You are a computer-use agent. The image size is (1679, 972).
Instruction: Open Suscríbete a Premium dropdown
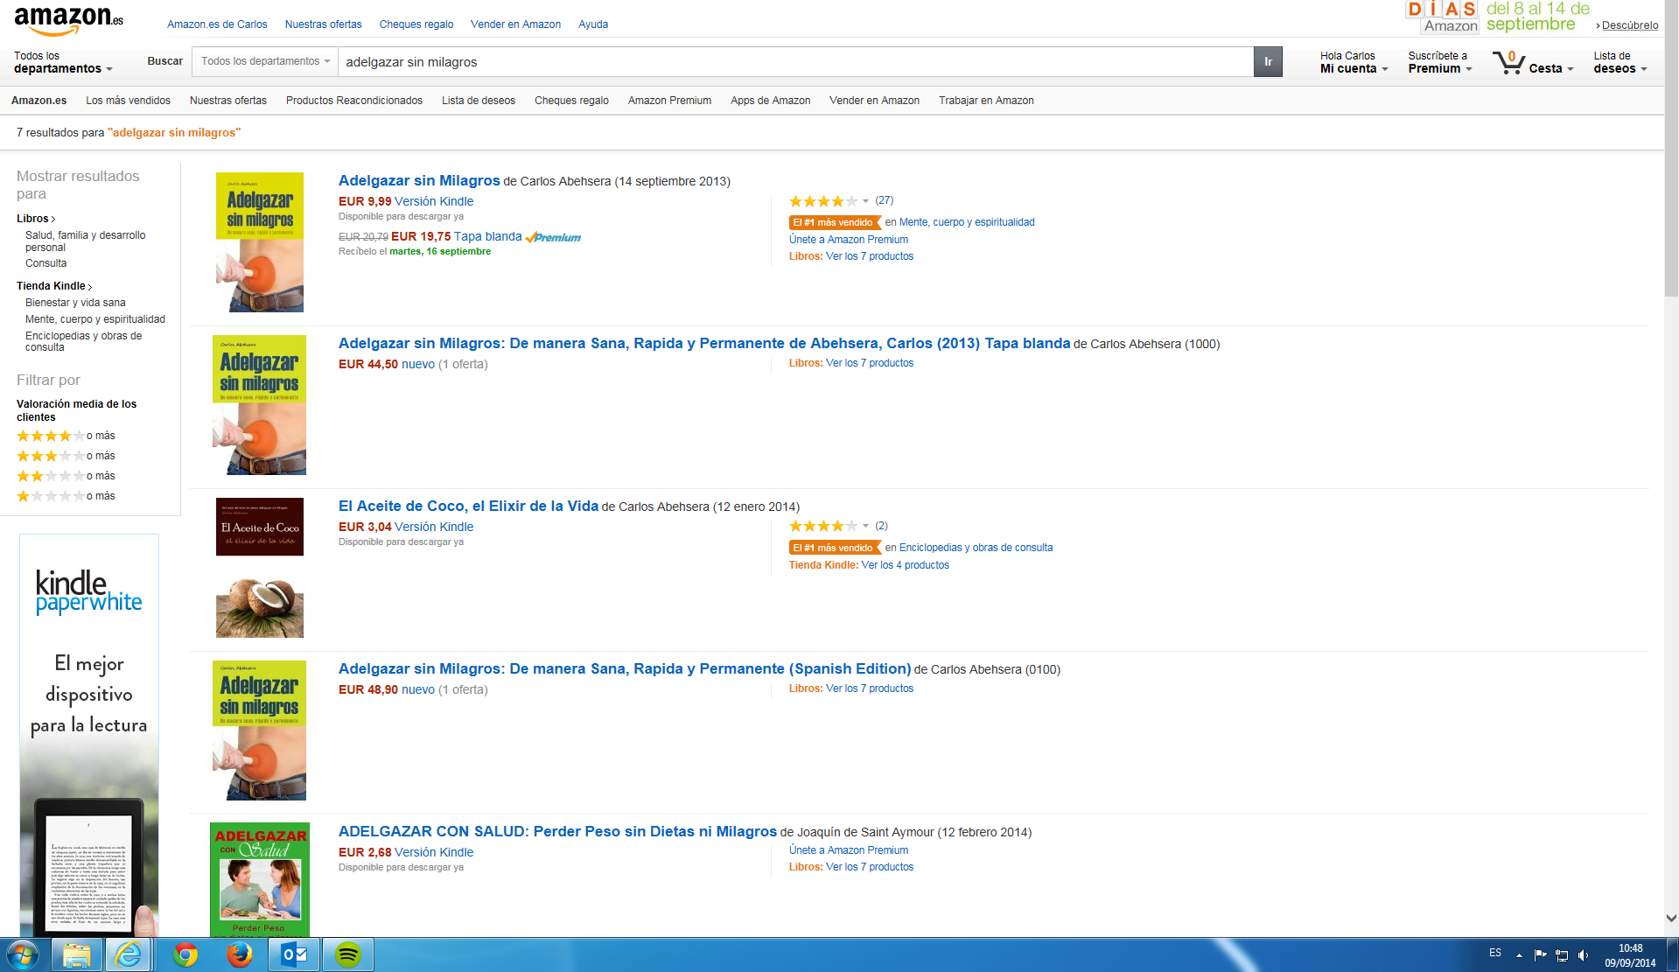[1440, 62]
